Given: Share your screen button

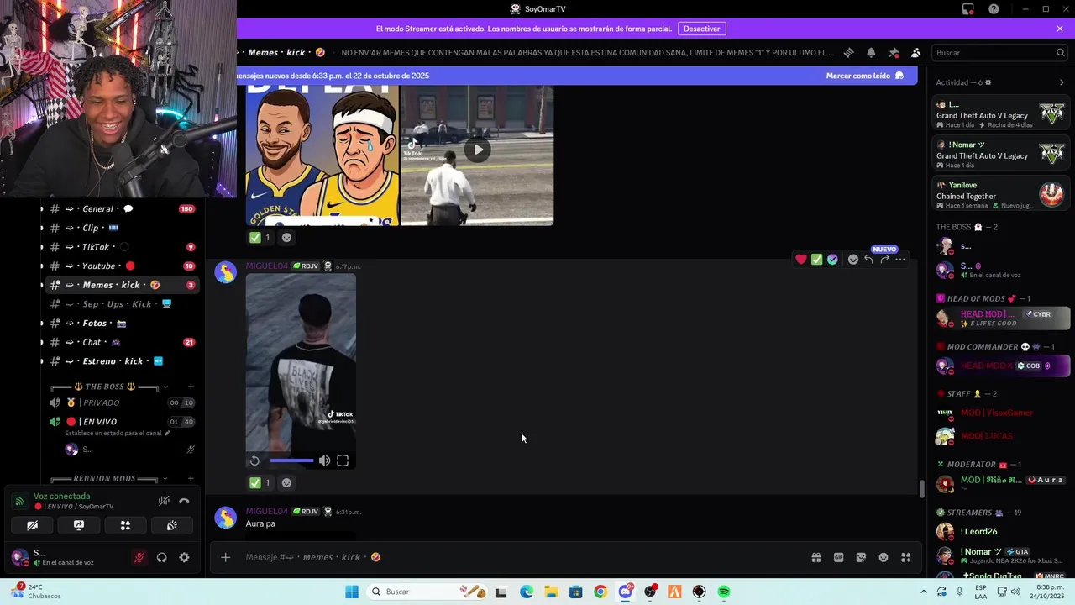Looking at the screenshot, I should [79, 526].
